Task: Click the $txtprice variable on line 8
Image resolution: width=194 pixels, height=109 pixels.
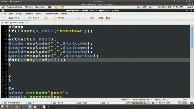Action: [x=79, y=56]
